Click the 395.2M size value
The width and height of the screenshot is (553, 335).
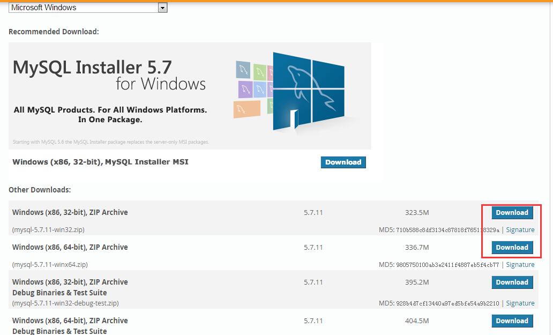(x=417, y=282)
